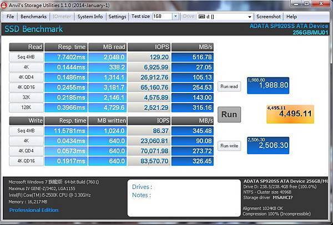This screenshot has height=225, width=333.
Task: Open the Settings menu
Action: tap(117, 17)
